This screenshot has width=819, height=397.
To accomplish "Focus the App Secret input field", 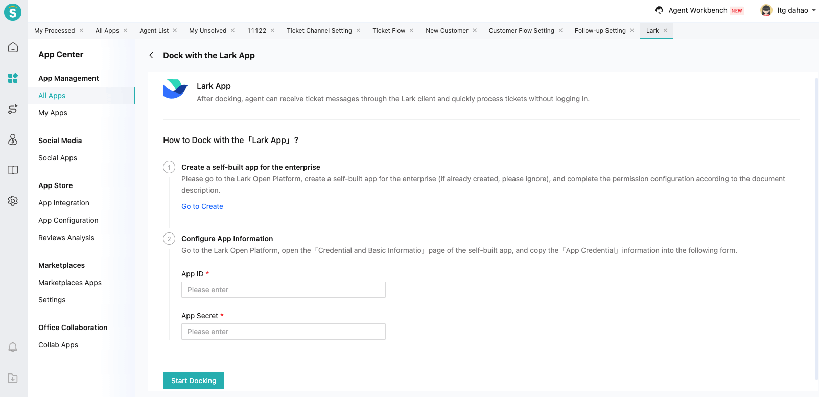I will click(283, 332).
